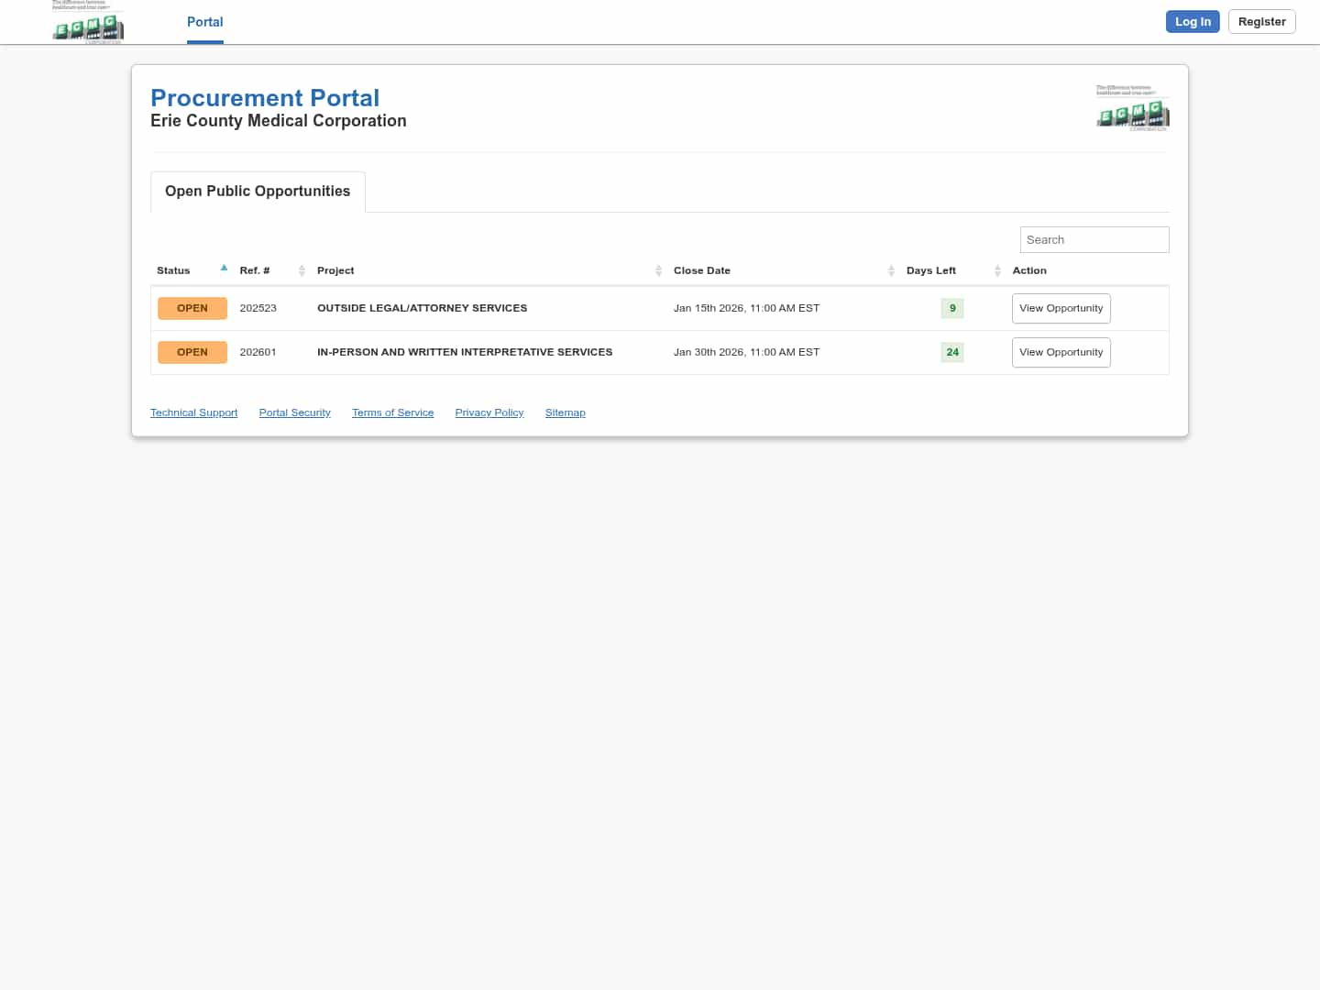Image resolution: width=1320 pixels, height=990 pixels.
Task: Click the ECMC logo beside the portal title
Action: pyautogui.click(x=1132, y=108)
